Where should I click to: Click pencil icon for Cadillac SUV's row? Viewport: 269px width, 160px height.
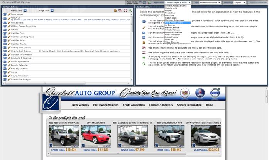pyautogui.click(x=9, y=40)
